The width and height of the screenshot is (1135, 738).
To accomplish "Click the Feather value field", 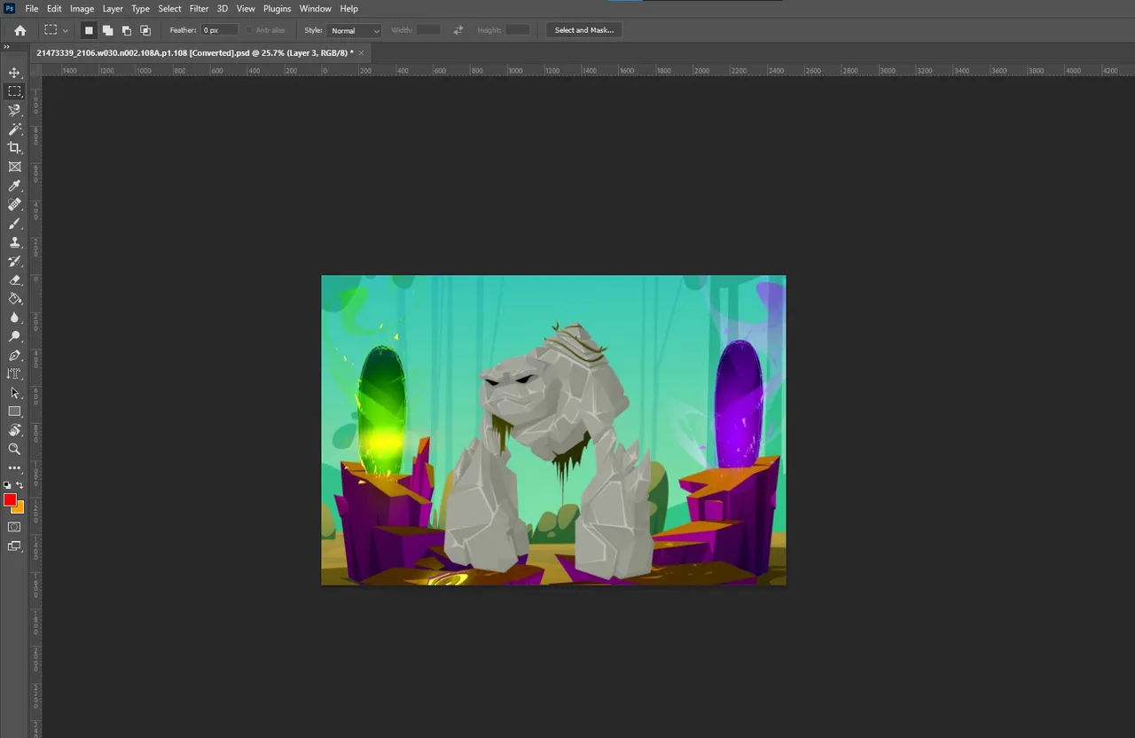I will pos(219,30).
